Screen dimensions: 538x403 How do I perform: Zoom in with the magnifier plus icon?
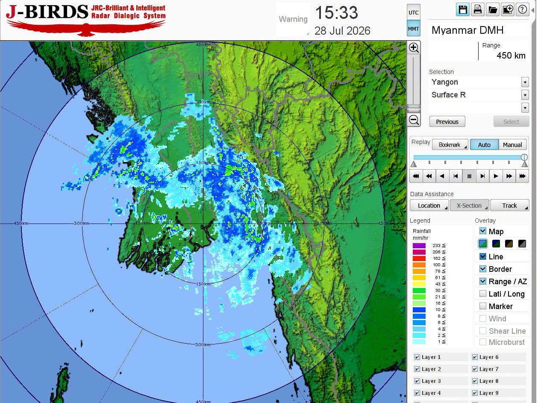(x=414, y=47)
